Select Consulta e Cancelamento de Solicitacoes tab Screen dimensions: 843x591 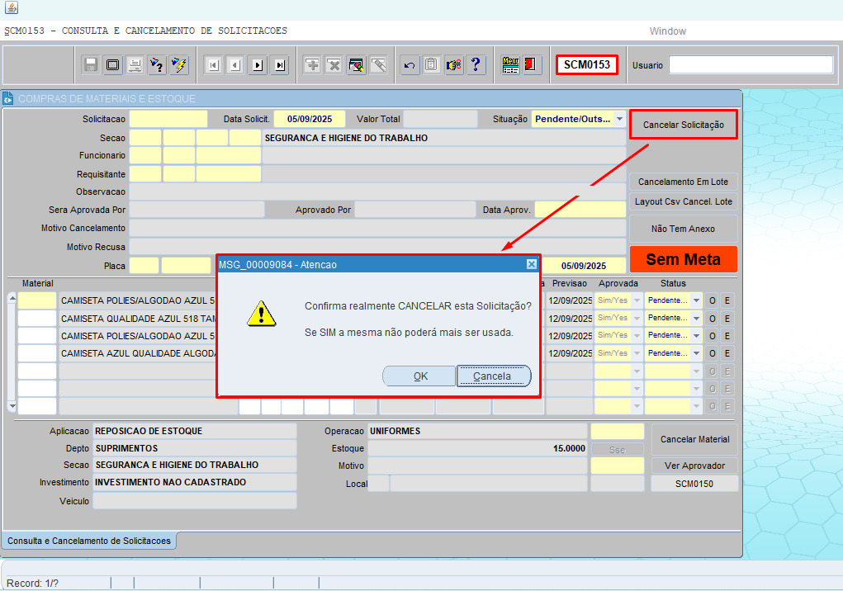pos(88,541)
